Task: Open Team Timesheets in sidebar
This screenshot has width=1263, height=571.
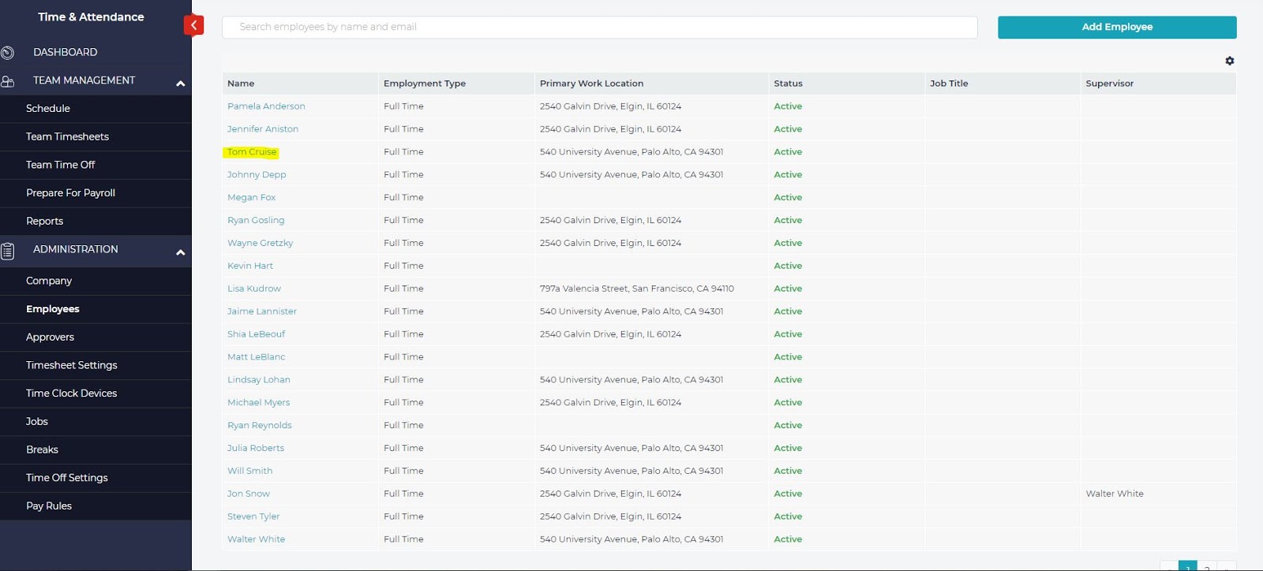Action: [x=67, y=136]
